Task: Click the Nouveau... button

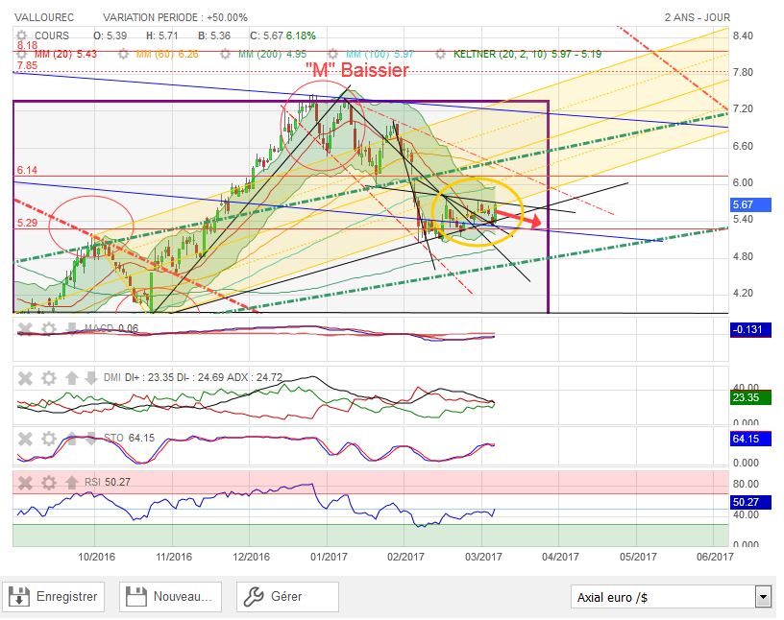Action: (170, 597)
